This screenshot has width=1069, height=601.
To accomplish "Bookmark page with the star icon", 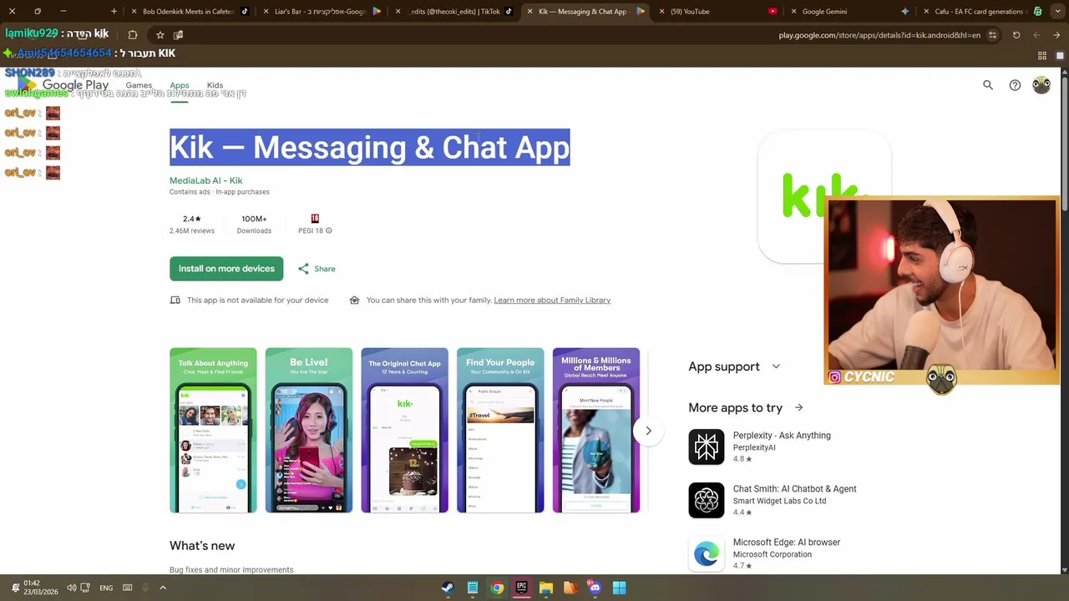I will (160, 35).
